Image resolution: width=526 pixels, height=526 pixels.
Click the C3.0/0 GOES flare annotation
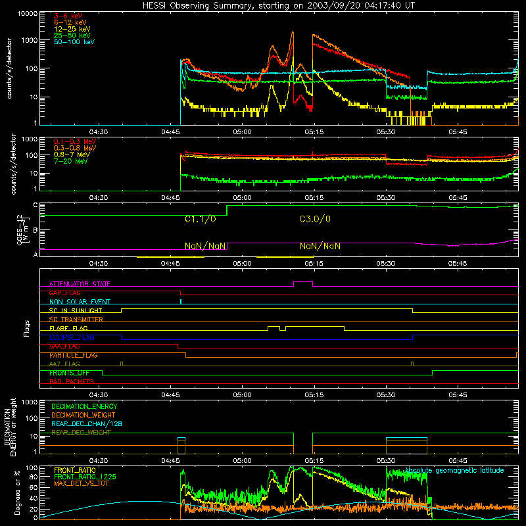(315, 219)
